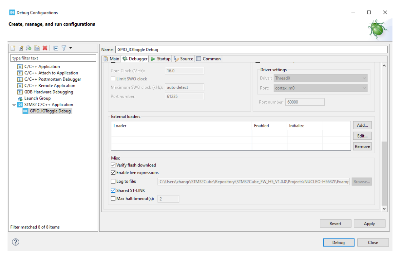This screenshot has width=400, height=257.
Task: Click the filter funnel icon
Action: [x=64, y=48]
